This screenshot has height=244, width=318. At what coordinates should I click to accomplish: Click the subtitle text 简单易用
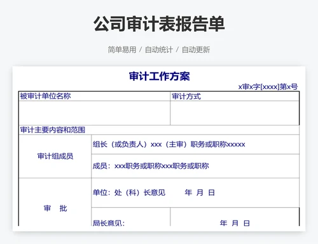[x=122, y=50]
